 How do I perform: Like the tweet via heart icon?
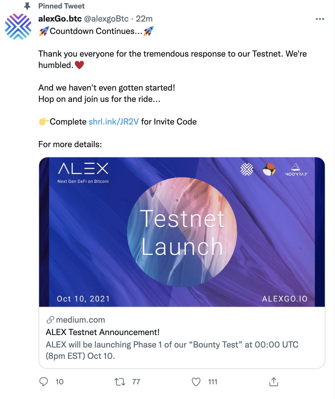pyautogui.click(x=196, y=382)
